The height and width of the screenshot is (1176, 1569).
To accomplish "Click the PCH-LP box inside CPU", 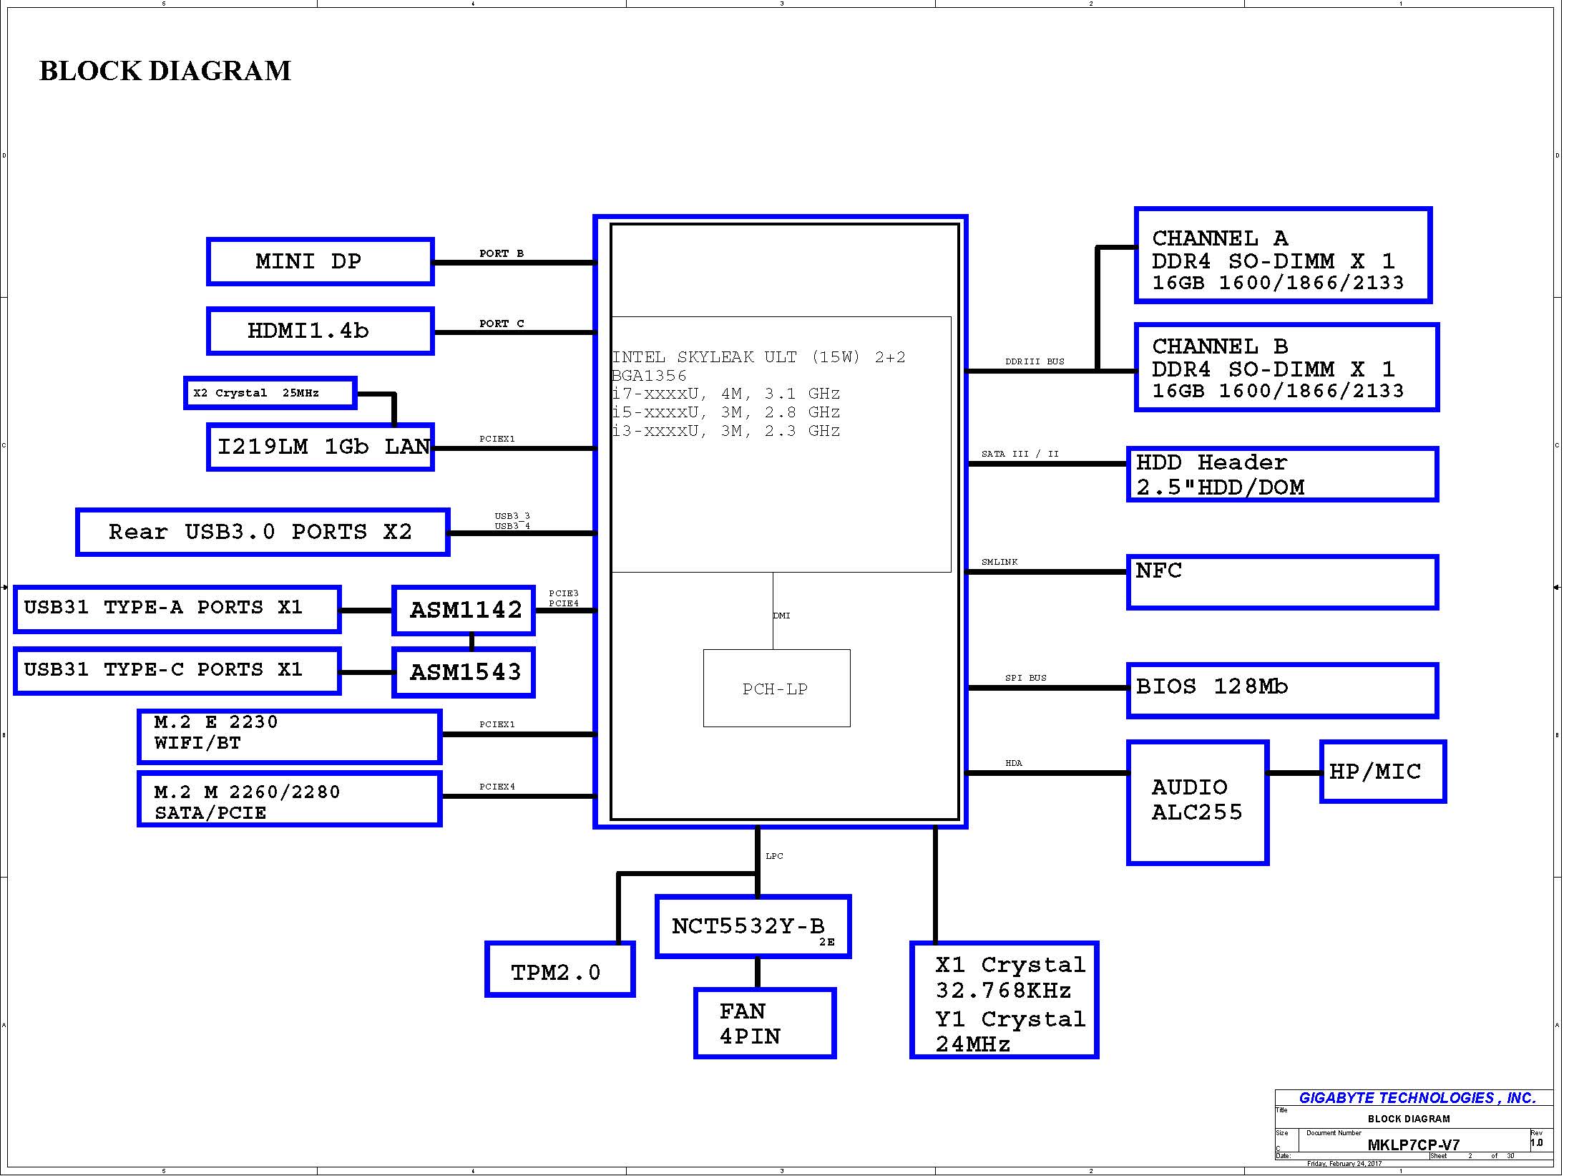I will tap(776, 688).
